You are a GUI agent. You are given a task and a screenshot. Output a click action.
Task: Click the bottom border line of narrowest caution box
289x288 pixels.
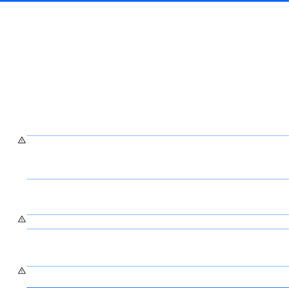click(x=158, y=229)
